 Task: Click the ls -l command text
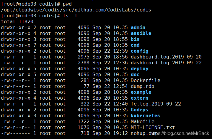(x=70, y=16)
